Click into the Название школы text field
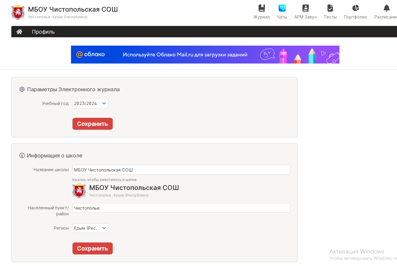 (x=181, y=170)
